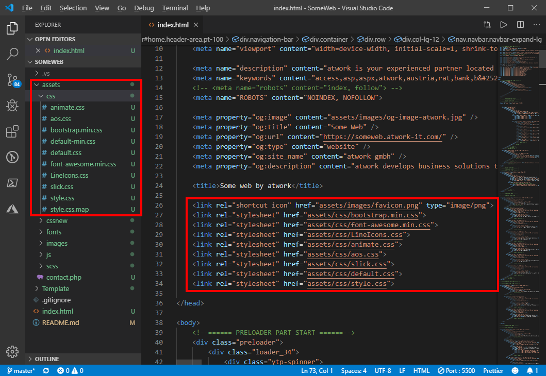
Task: Open the Remote Explorer globe icon
Action: coord(12,157)
